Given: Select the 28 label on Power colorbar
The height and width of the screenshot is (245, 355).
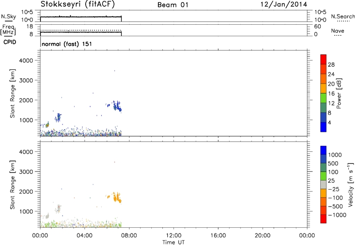Looking at the screenshot, I should tap(331, 65).
